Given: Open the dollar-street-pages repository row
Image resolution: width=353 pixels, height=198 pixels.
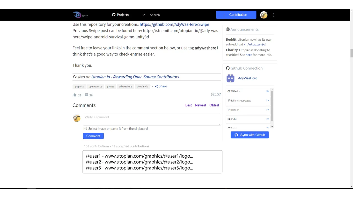Looking at the screenshot, I should [x=248, y=101].
